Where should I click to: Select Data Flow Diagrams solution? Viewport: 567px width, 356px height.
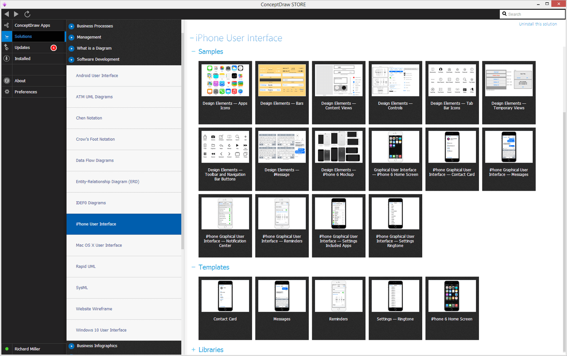tap(124, 160)
